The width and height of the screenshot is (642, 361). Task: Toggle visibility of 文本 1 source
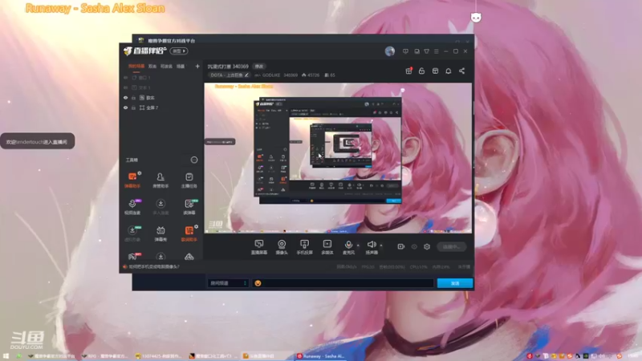[x=126, y=87]
